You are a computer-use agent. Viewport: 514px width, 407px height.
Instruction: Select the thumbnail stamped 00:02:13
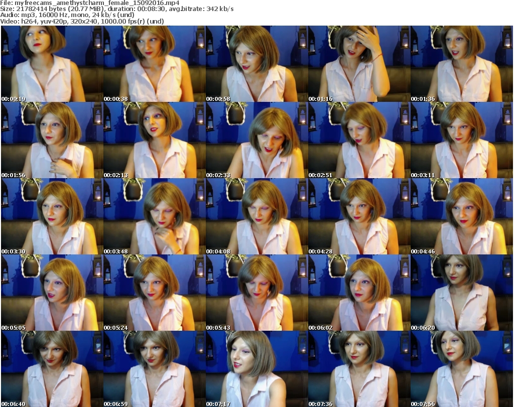pyautogui.click(x=155, y=140)
